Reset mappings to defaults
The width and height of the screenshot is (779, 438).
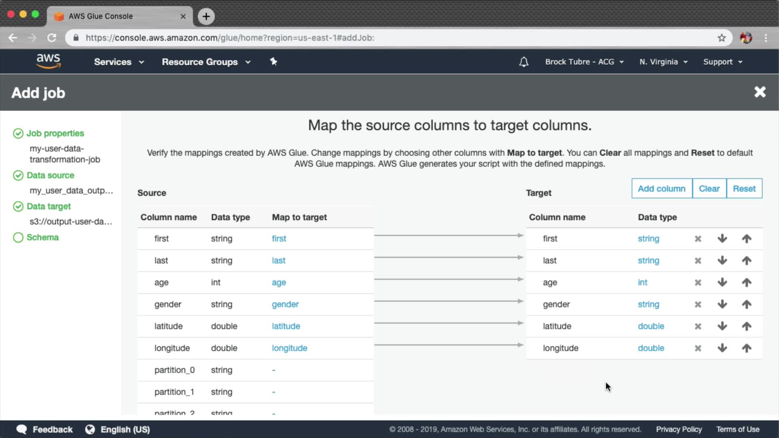pyautogui.click(x=744, y=189)
